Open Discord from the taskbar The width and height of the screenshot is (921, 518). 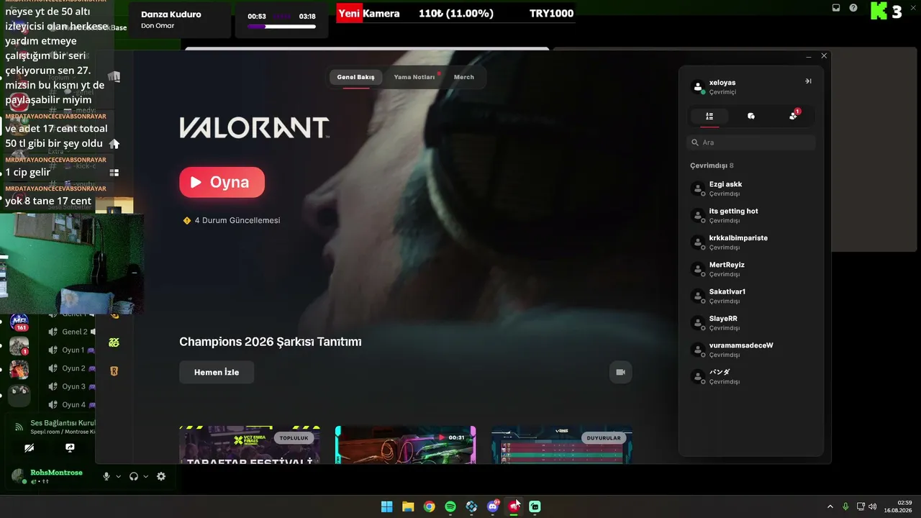coord(493,506)
